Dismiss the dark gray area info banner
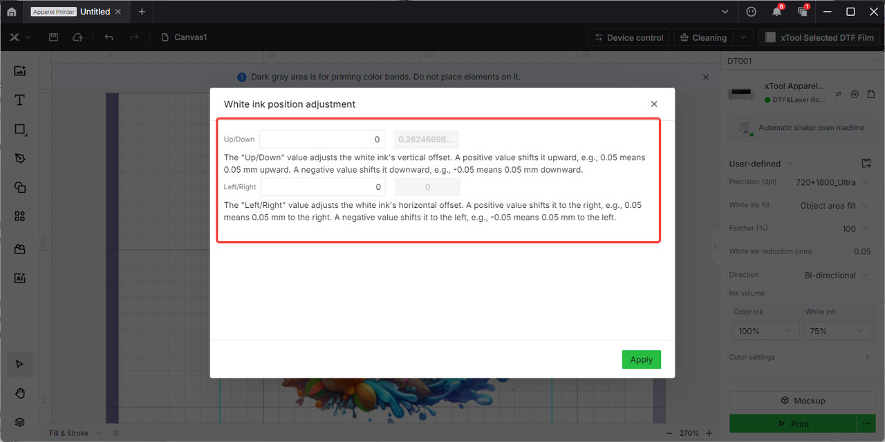Image resolution: width=885 pixels, height=442 pixels. (x=705, y=77)
